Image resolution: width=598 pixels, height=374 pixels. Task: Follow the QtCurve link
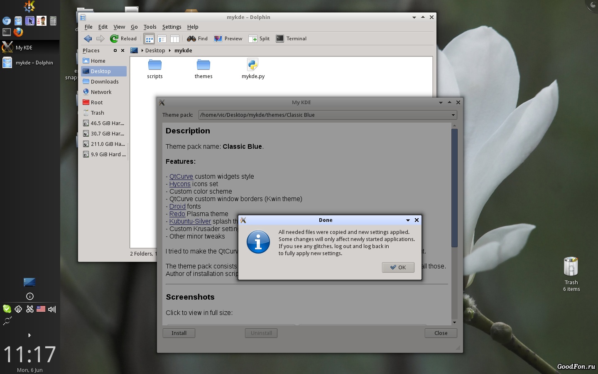click(181, 176)
